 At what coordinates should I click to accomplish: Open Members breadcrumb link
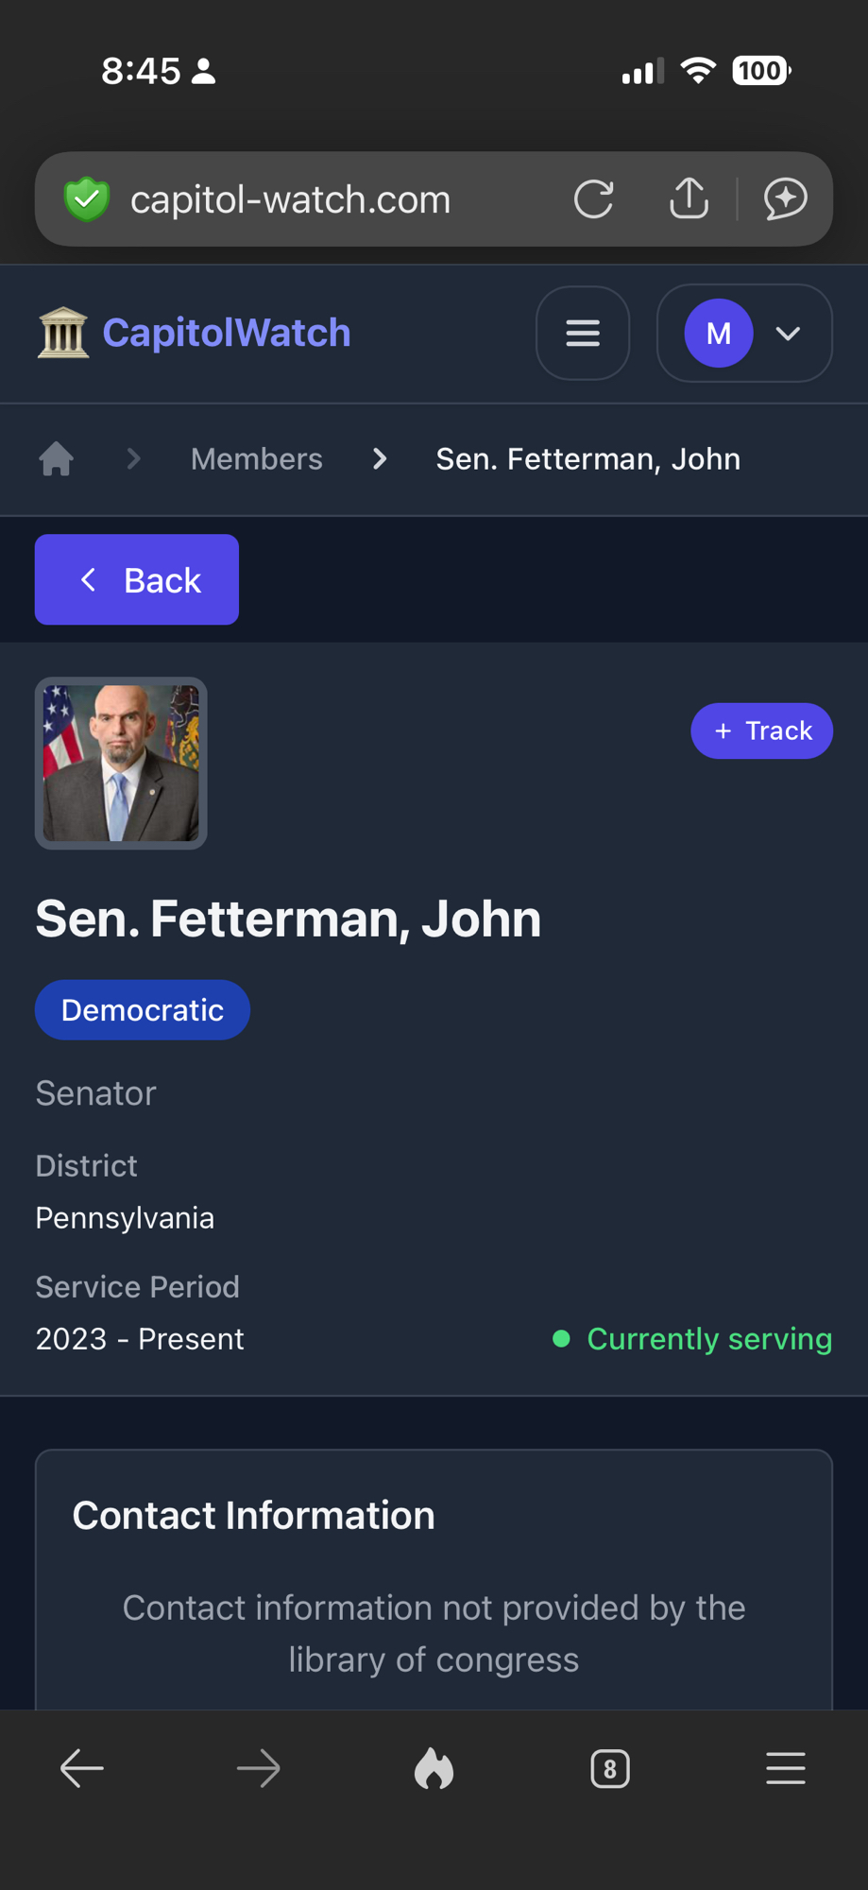[256, 459]
